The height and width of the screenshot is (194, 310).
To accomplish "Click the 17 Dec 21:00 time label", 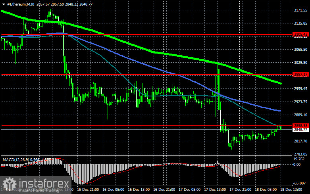I will click(240, 190).
